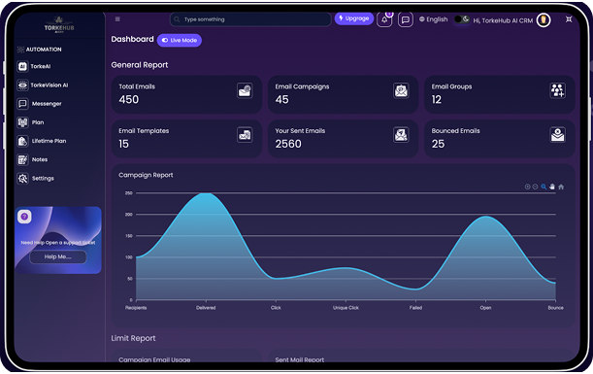Open the English language selector
This screenshot has width=593, height=374.
click(434, 19)
